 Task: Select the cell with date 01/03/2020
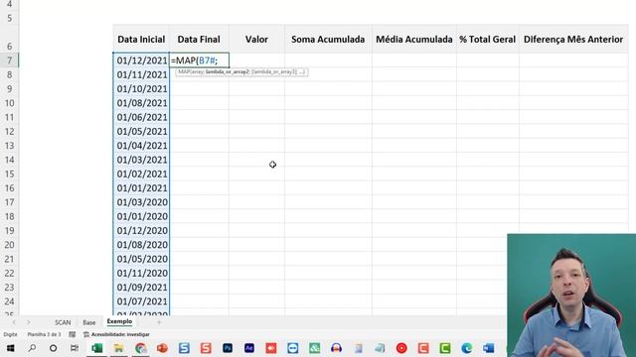pos(141,202)
